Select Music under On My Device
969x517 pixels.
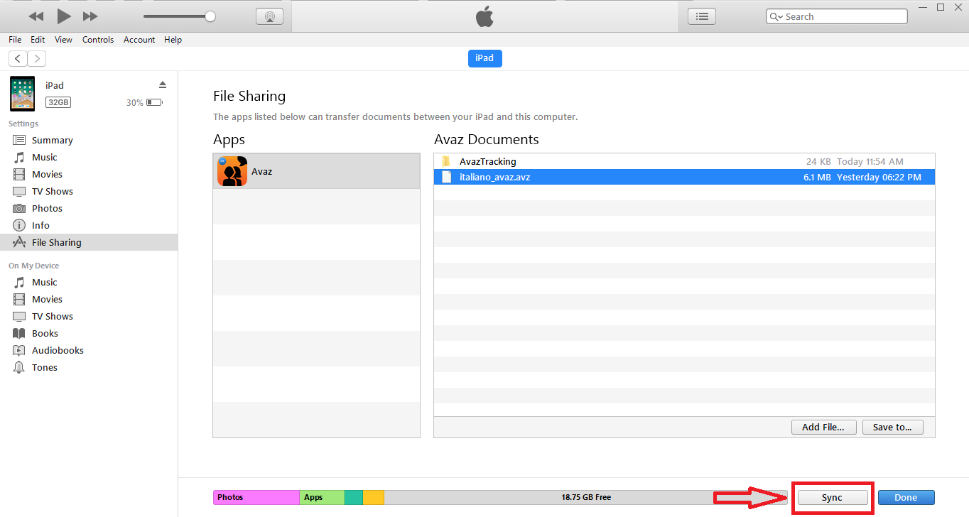(x=89, y=282)
